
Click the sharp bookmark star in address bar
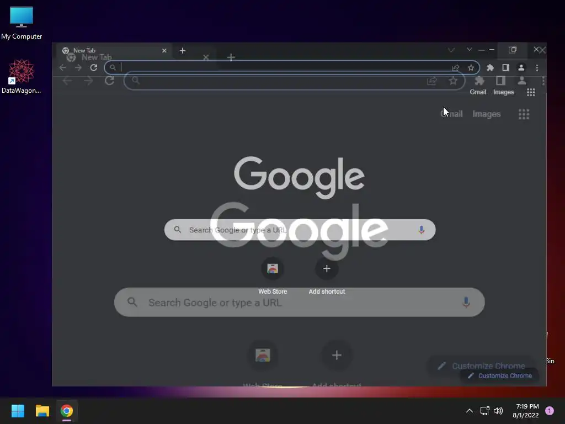(471, 67)
